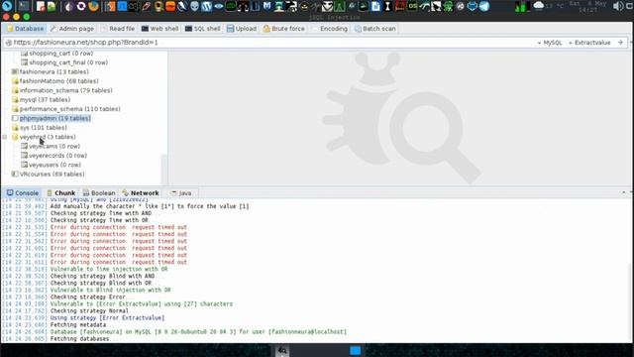This screenshot has height=357, width=634.
Task: Switch to the Chunk tab
Action: click(61, 193)
